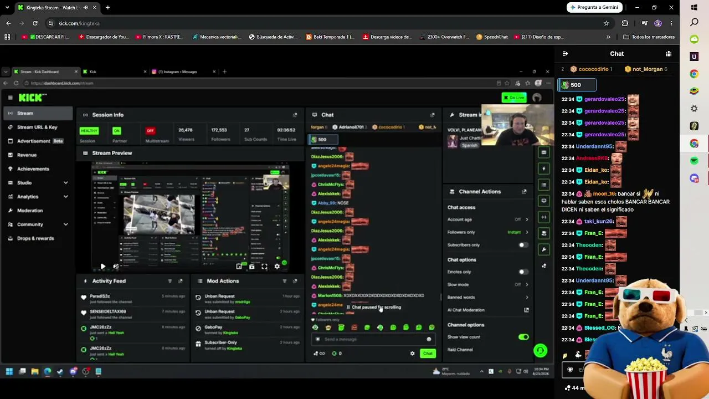Click the Kick logo in the dashboard
Image resolution: width=709 pixels, height=399 pixels.
(32, 98)
